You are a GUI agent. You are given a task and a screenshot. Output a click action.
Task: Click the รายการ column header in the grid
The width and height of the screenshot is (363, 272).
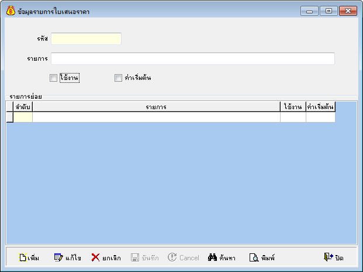point(156,107)
